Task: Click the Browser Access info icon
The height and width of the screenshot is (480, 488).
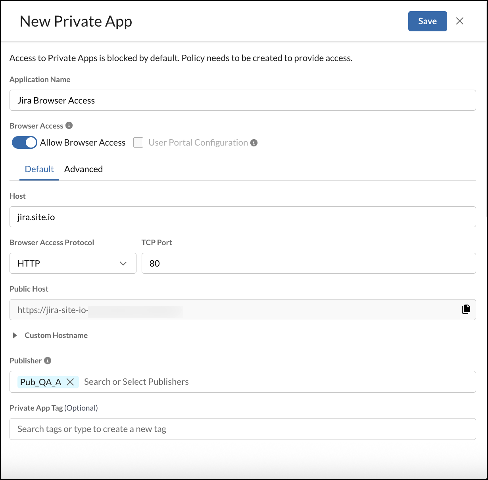Action: pos(69,125)
